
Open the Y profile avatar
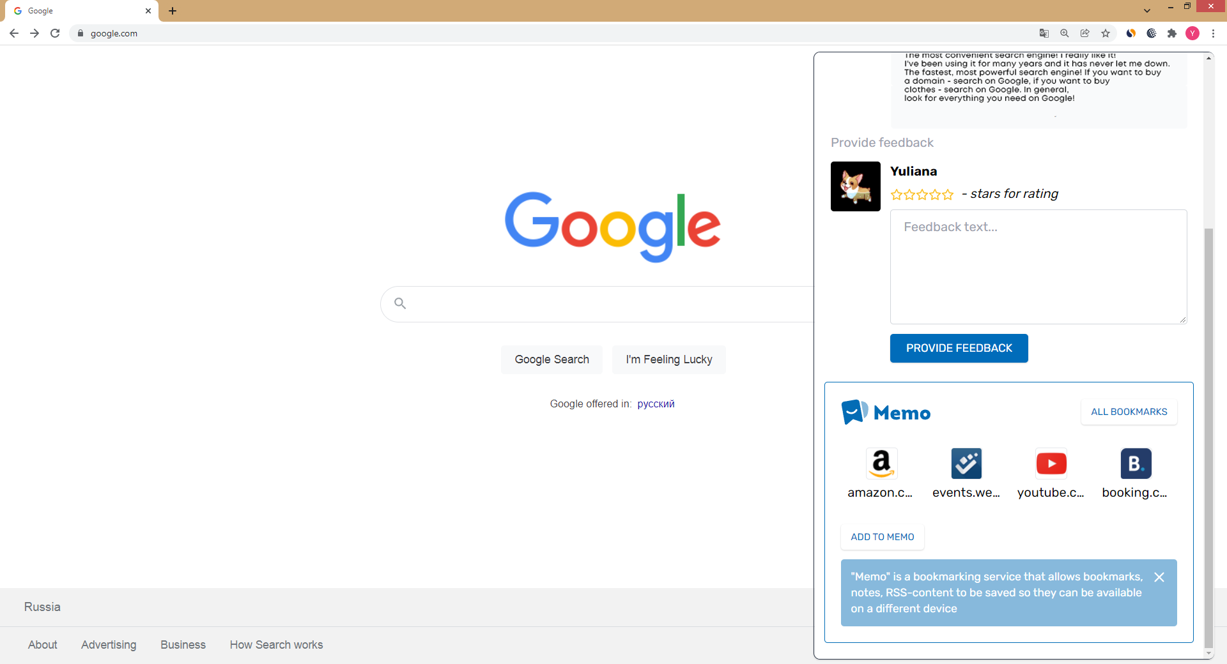pos(1192,33)
